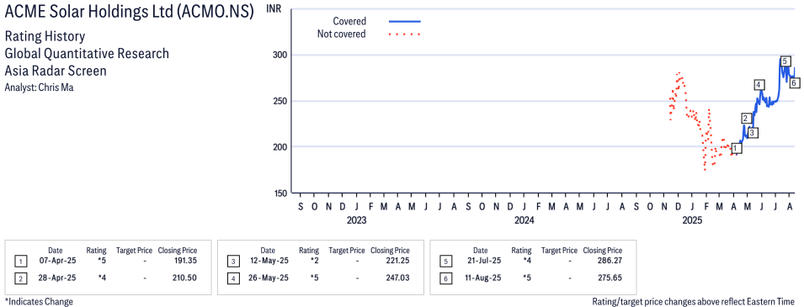Click the Analyst: Chris Ma text
804x307 pixels.
click(39, 87)
